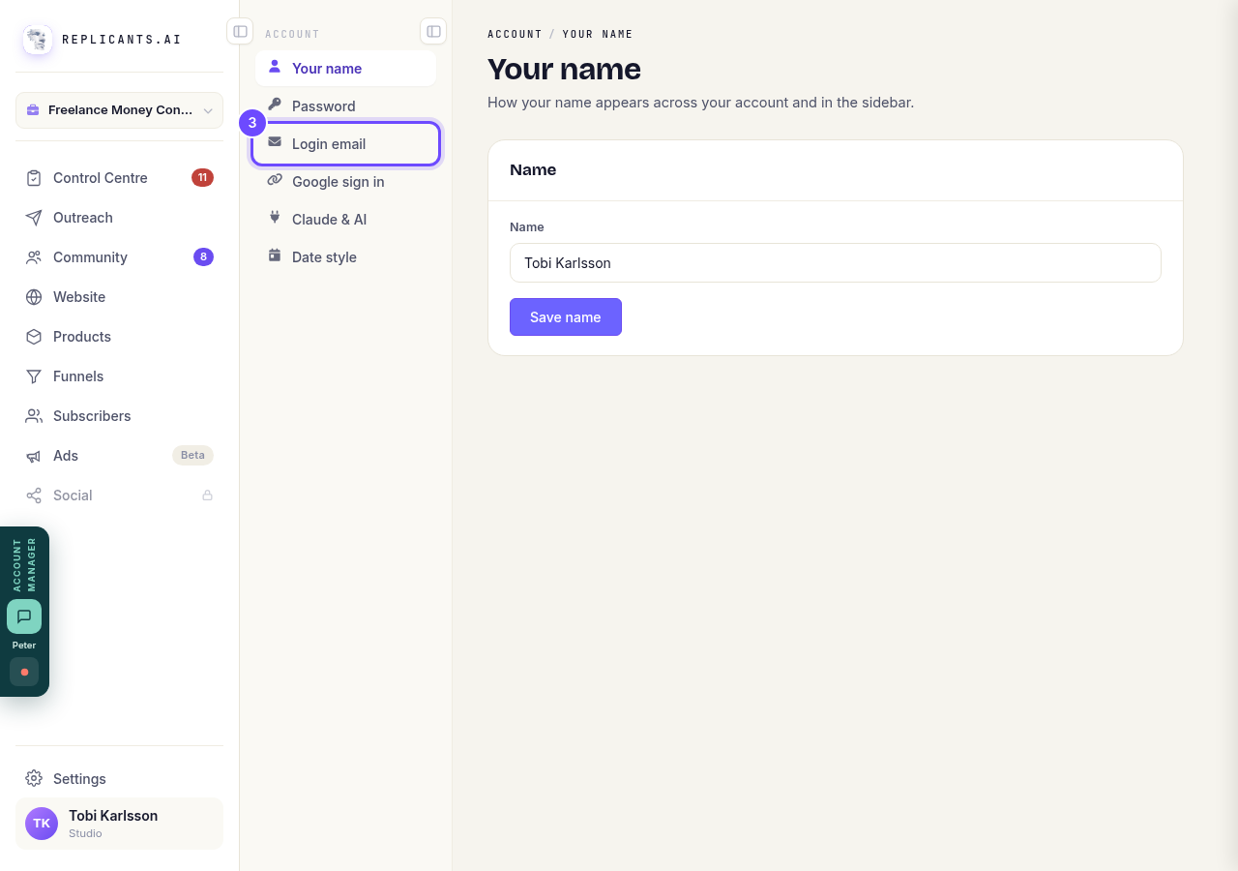Click the Save name button
The width and height of the screenshot is (1238, 871).
click(x=566, y=317)
